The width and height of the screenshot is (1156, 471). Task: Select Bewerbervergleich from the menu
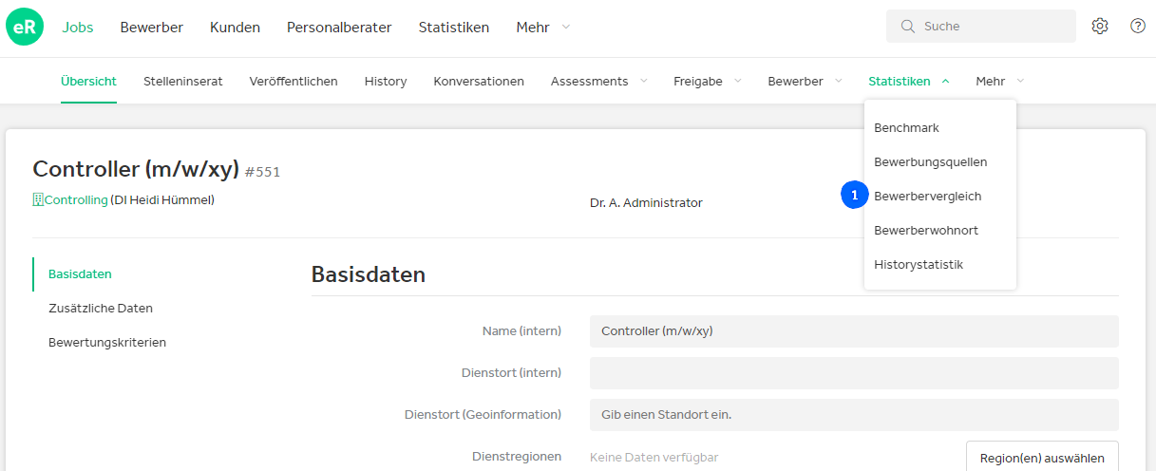tap(928, 197)
